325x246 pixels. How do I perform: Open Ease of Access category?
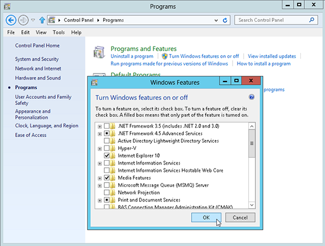tap(31, 135)
